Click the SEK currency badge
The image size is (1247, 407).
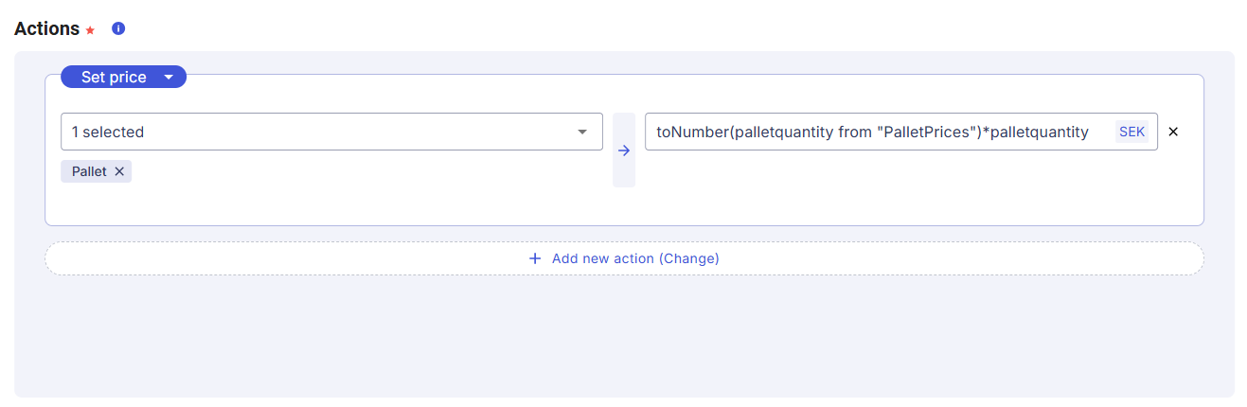click(x=1131, y=132)
